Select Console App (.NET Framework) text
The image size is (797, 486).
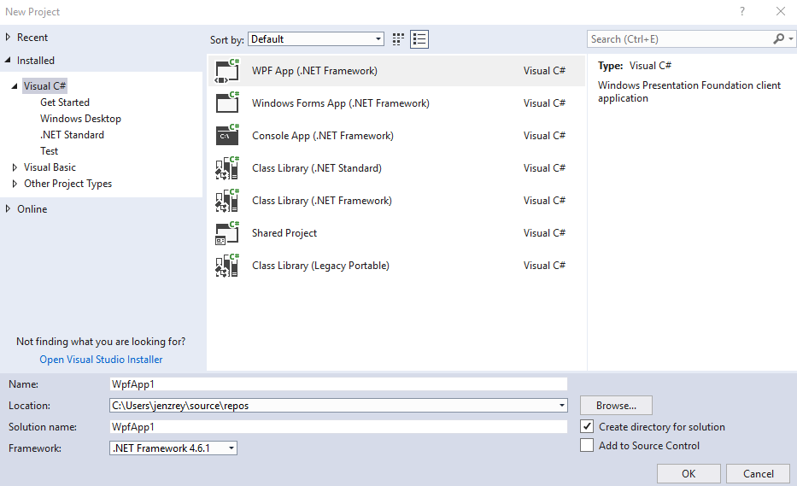[x=323, y=136]
